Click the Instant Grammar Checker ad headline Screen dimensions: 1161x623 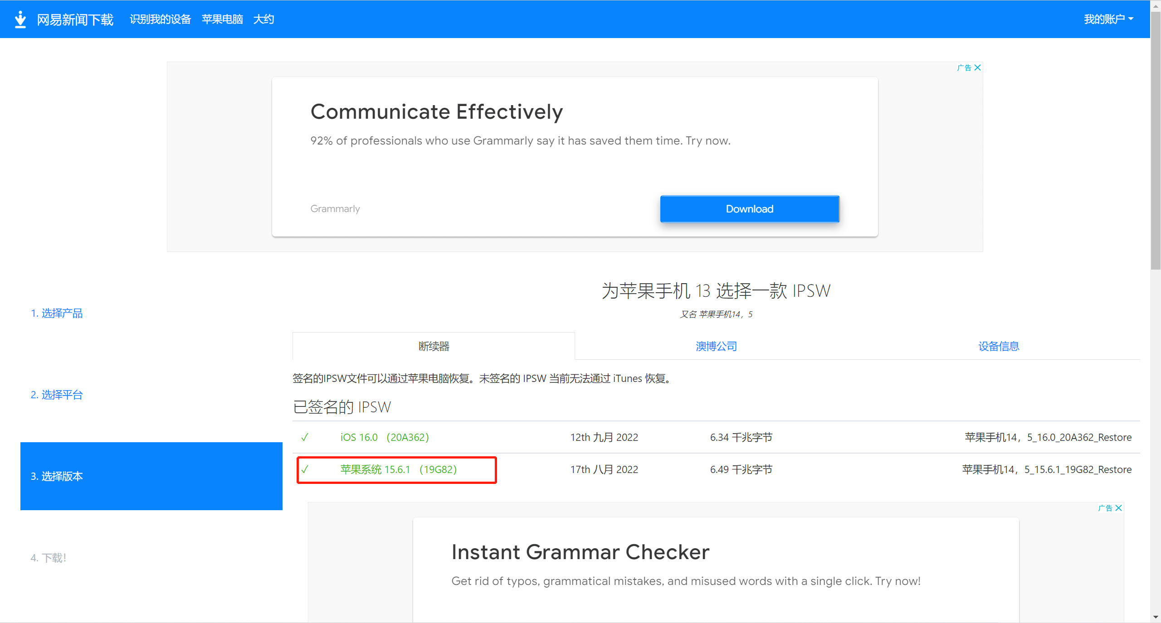(580, 552)
